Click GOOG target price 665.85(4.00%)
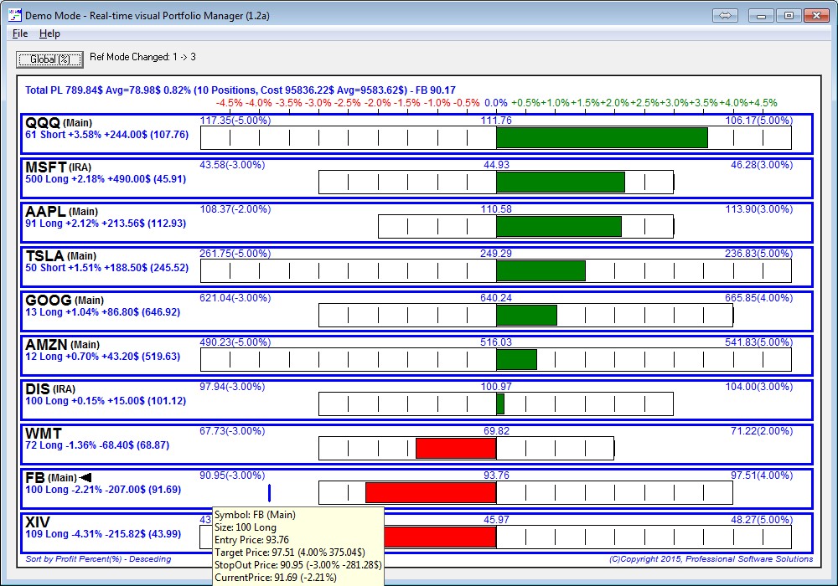 (759, 298)
